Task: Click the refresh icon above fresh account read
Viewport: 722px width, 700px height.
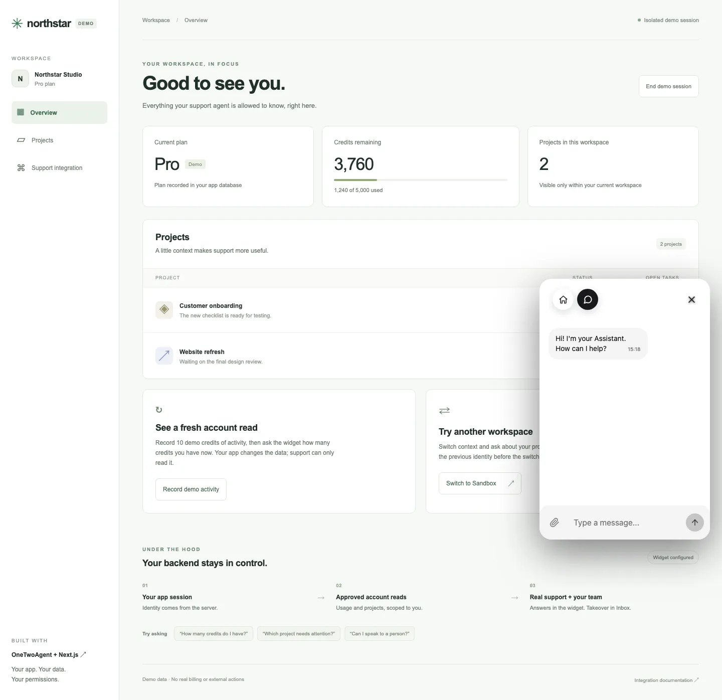Action: pos(159,410)
